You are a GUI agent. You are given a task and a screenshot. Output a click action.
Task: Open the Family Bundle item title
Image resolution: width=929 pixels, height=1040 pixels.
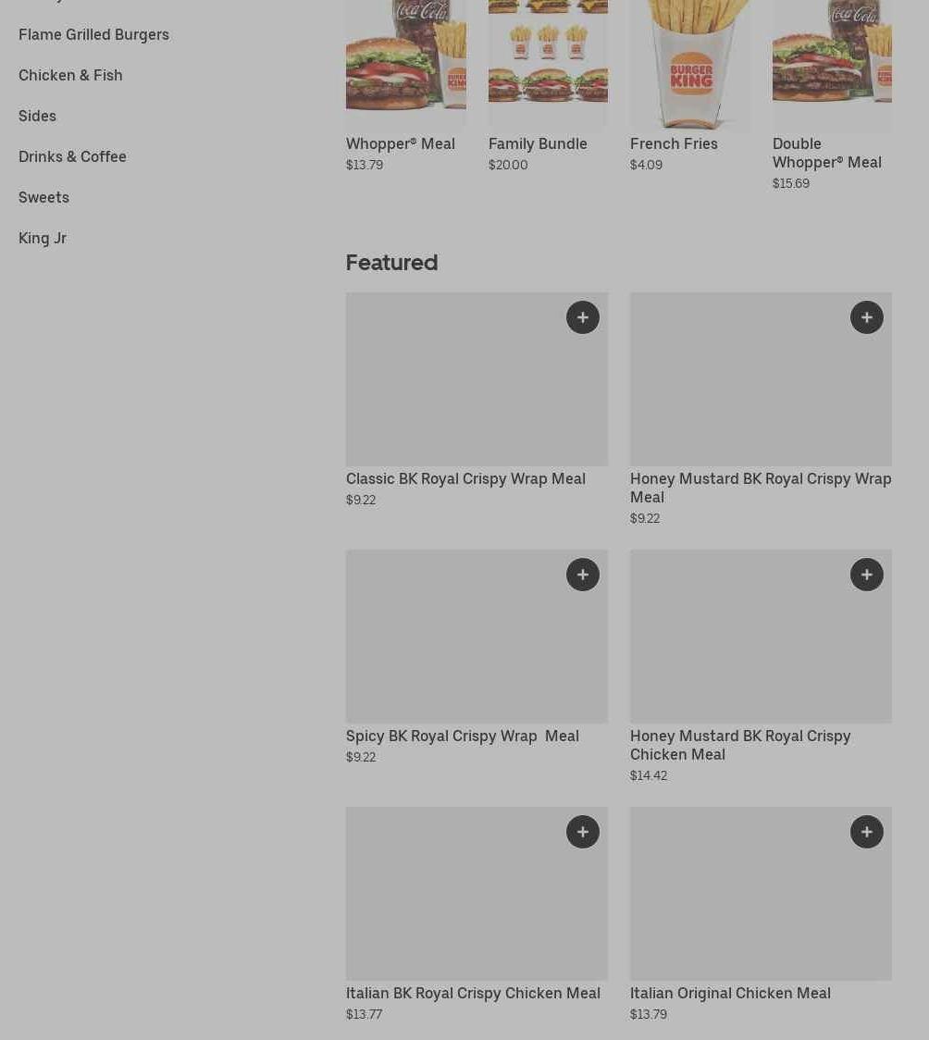(x=538, y=144)
